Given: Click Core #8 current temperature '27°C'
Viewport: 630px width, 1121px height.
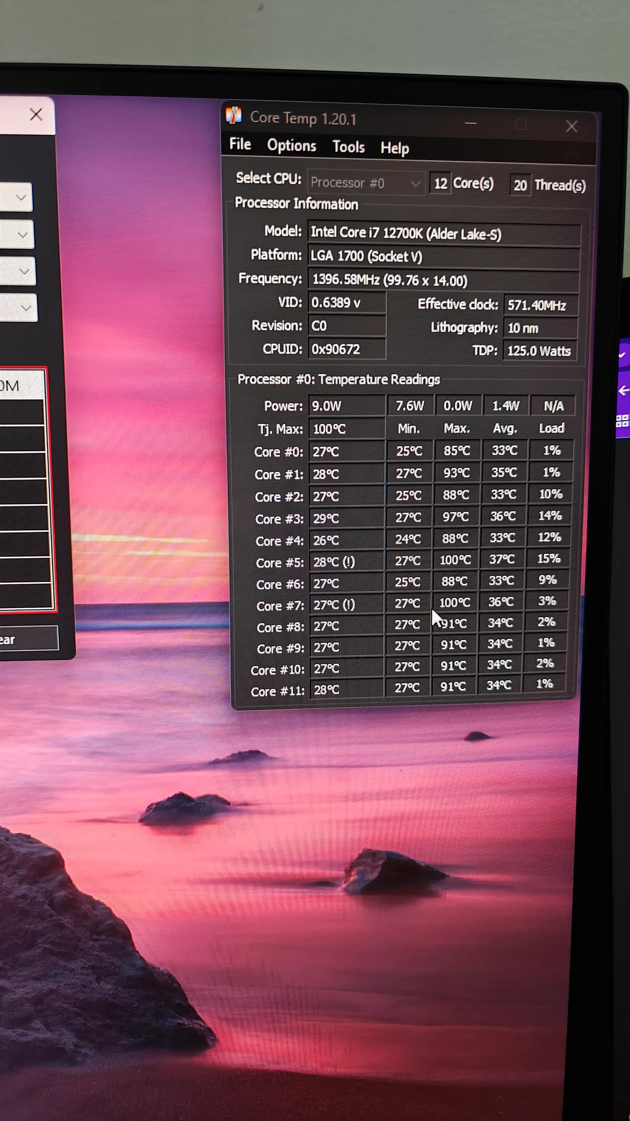Looking at the screenshot, I should tap(346, 626).
